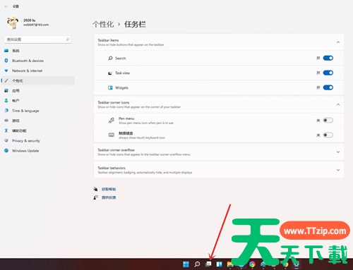Click the Search row magnifier icon
Screen dimensions: 353x270
tap(110, 58)
